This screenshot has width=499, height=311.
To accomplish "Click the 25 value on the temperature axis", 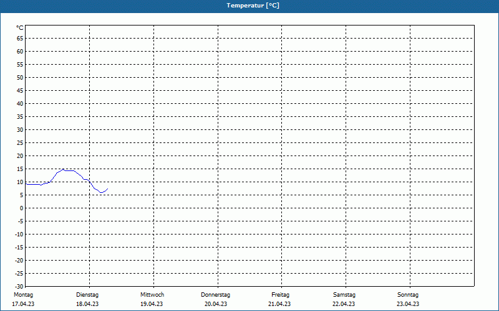I will [x=20, y=143].
